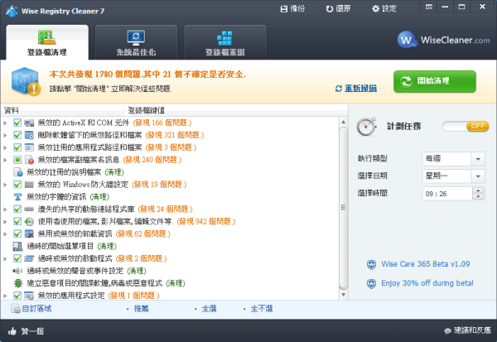Viewport: 497px width, 342px height.
Task: Uncheck 刪除軟體留下的無效路徑和檔案 checkbox
Action: (x=17, y=135)
